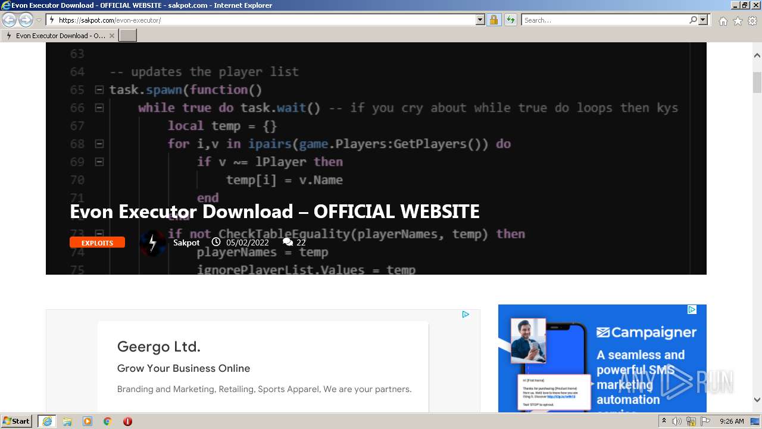Screen dimensions: 762x429
Task: Click the 05/02/2022 post date
Action: point(247,243)
